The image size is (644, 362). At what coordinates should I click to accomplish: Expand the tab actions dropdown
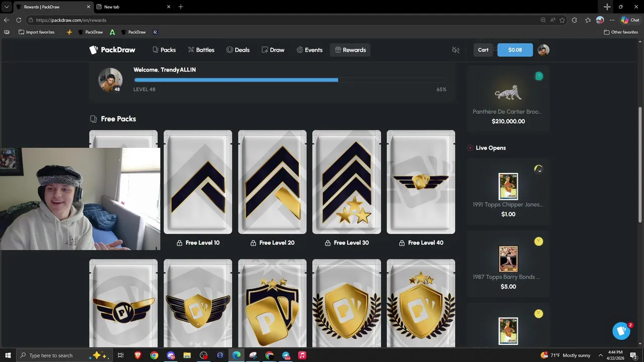click(x=7, y=7)
